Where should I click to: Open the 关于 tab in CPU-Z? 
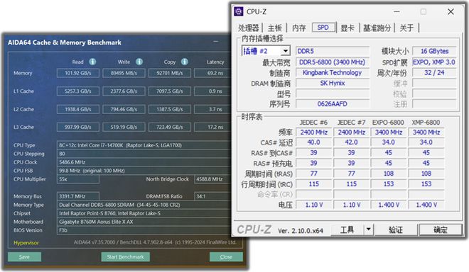coord(406,28)
